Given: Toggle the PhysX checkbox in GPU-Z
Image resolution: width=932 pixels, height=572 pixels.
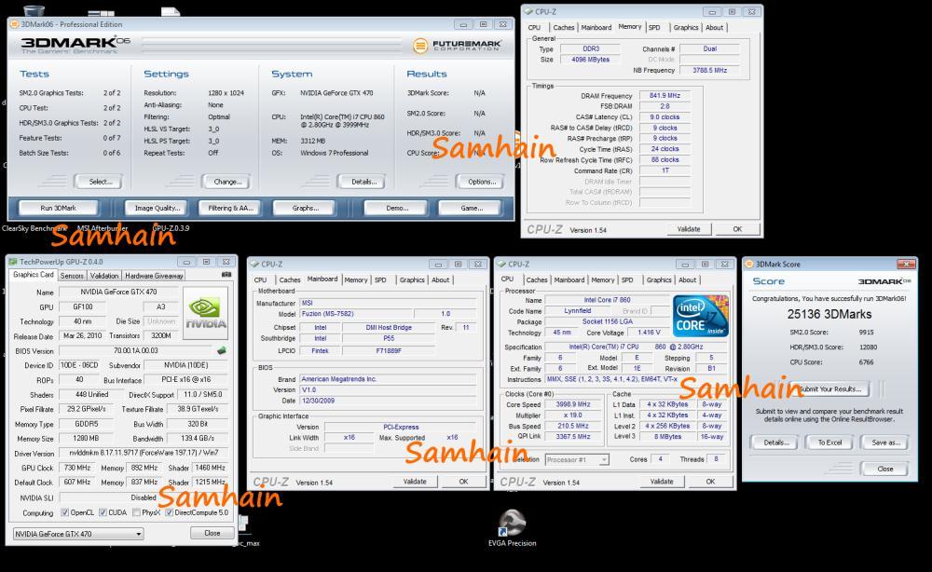Looking at the screenshot, I should (136, 512).
